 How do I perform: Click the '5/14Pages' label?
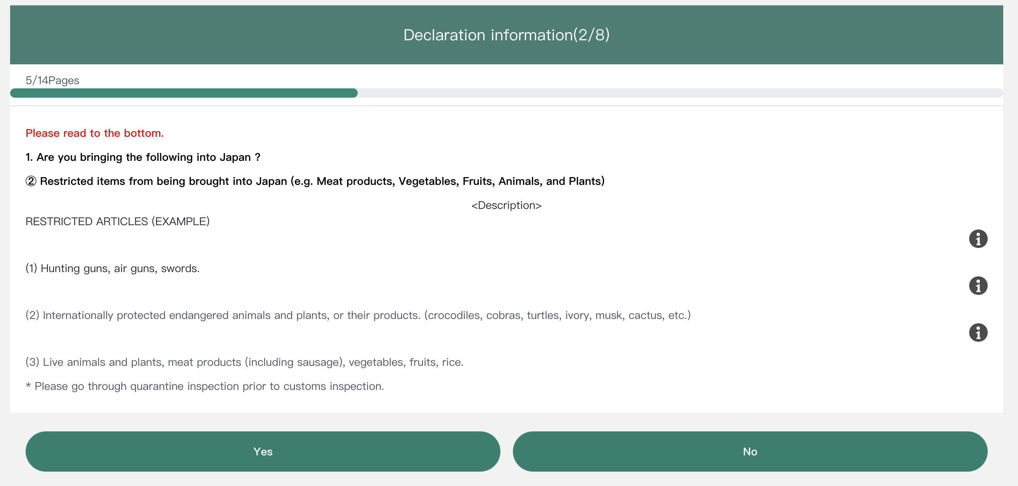coord(52,81)
